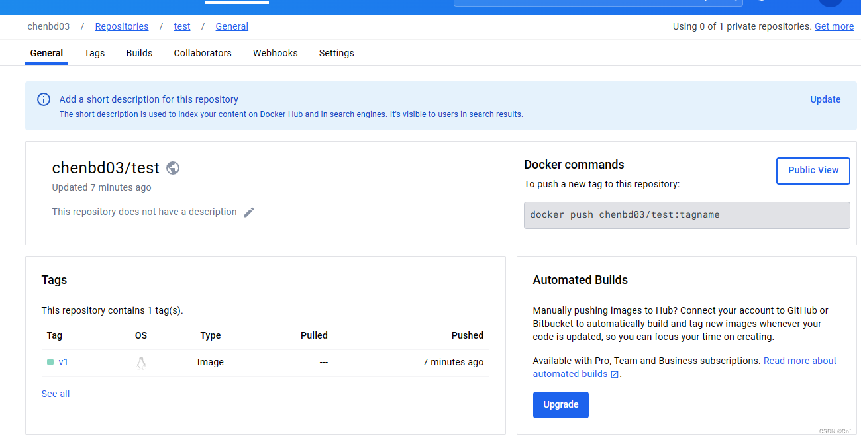Click the chenbd03 breadcrumb text
The image size is (861, 440).
[x=48, y=26]
